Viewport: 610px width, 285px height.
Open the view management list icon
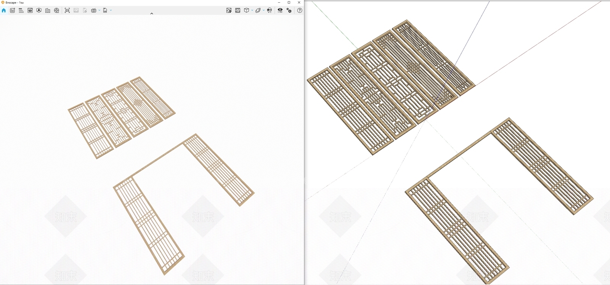13,10
